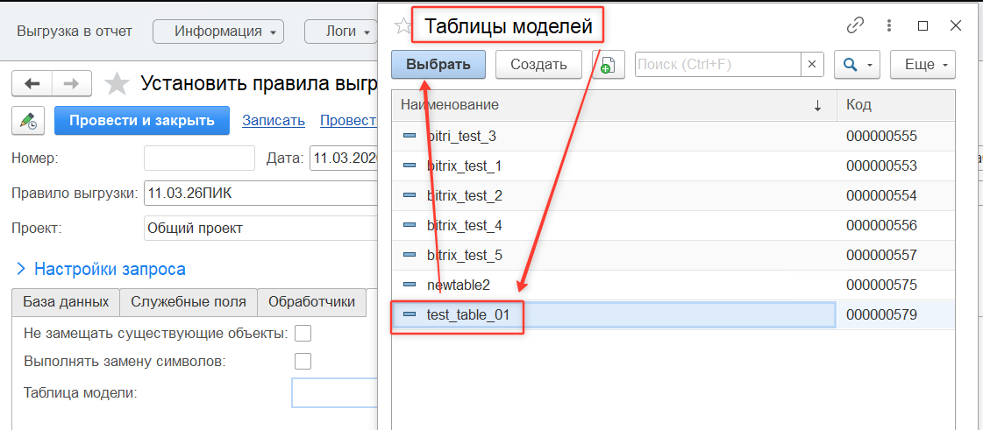Click the back arrow navigation button
This screenshot has width=983, height=430.
32,84
